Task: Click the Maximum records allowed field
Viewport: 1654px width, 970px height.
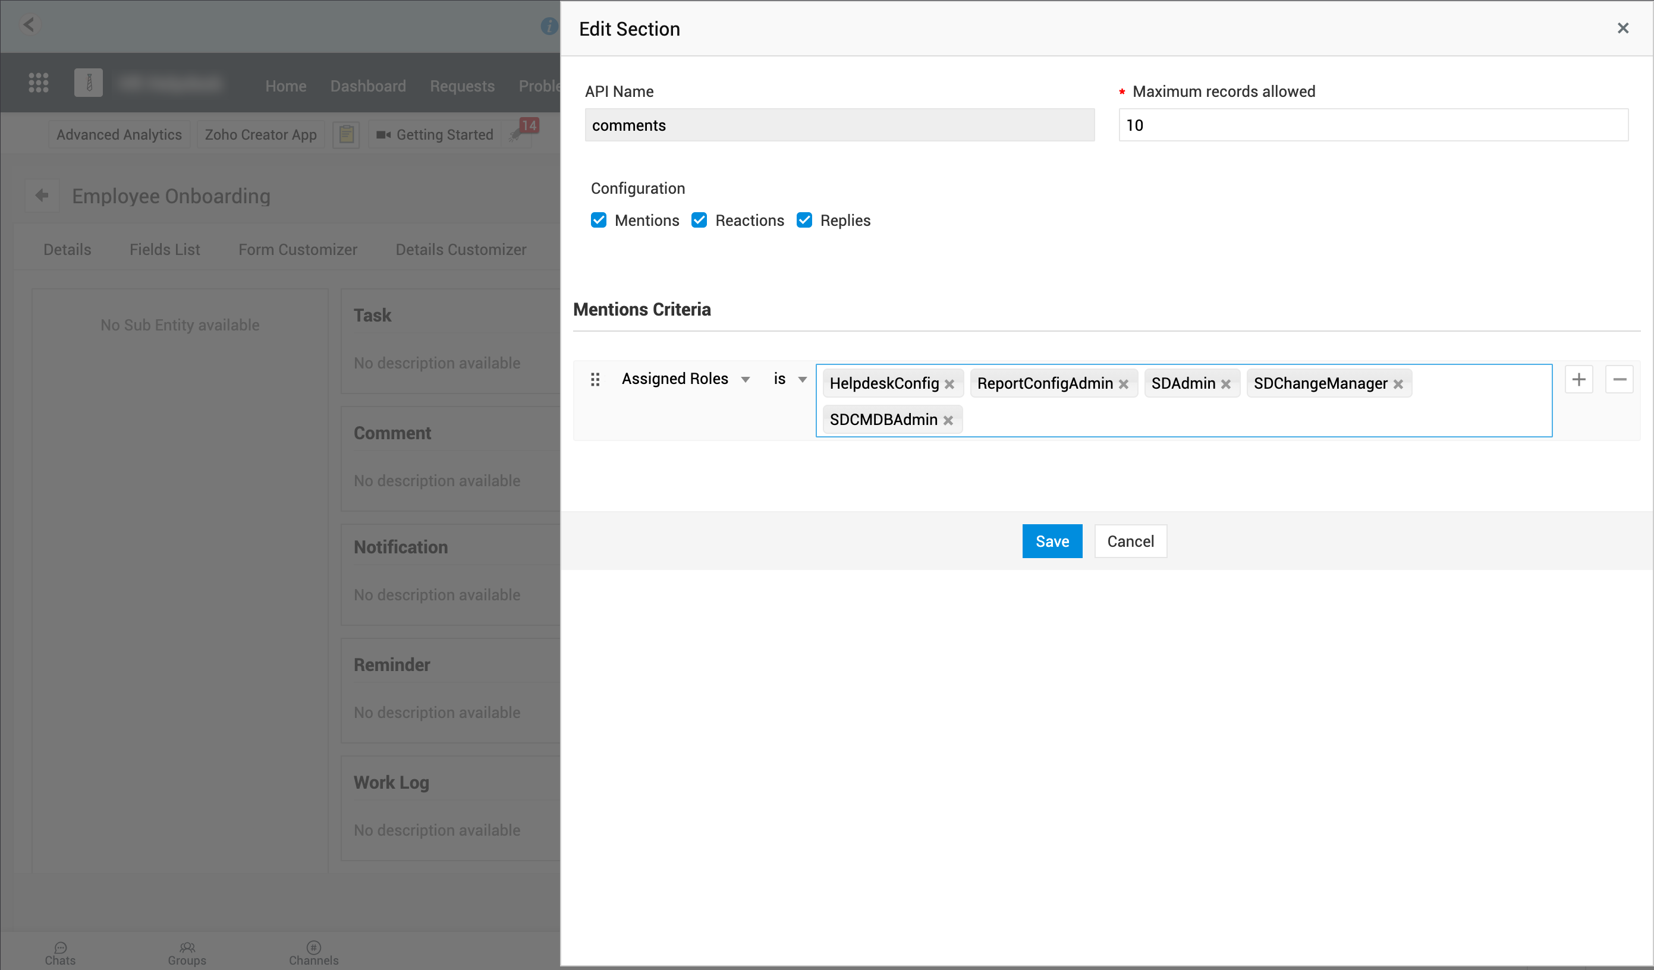Action: pos(1372,125)
